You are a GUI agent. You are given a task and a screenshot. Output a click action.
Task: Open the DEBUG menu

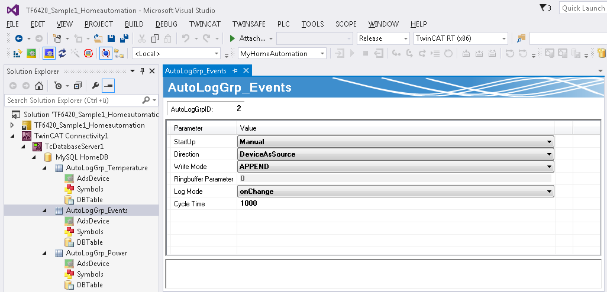coord(166,24)
